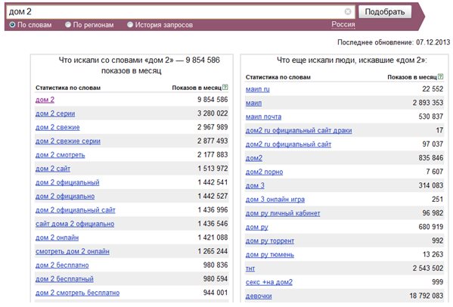Open the 'девочки' query link
The width and height of the screenshot is (453, 307).
(x=259, y=296)
